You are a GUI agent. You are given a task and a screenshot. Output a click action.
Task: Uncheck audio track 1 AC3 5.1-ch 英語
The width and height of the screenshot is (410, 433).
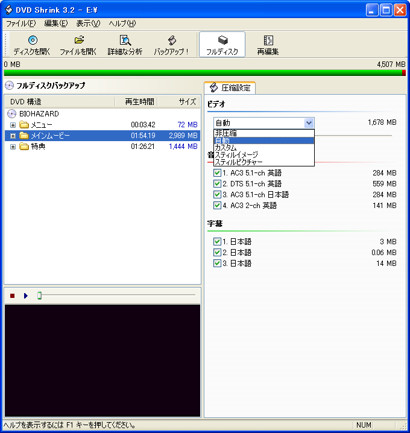click(x=217, y=173)
